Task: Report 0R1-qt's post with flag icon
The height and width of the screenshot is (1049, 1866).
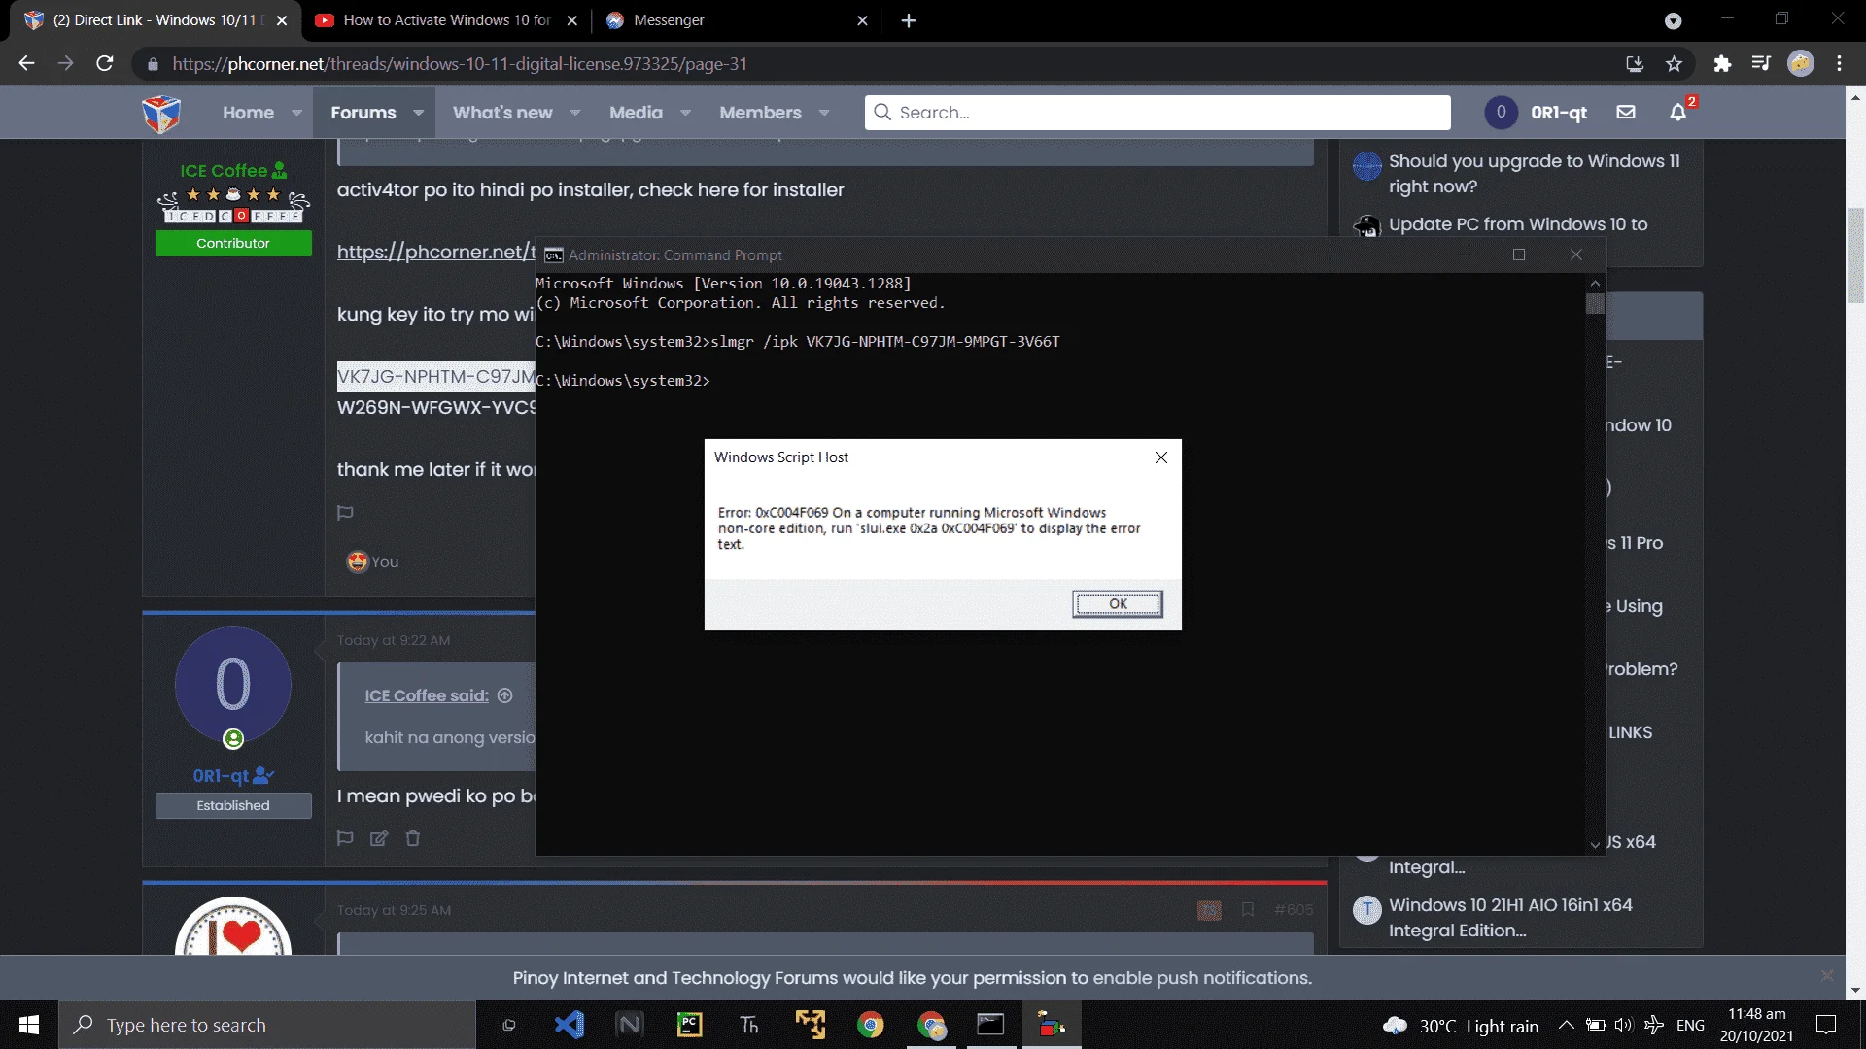Action: tap(345, 838)
